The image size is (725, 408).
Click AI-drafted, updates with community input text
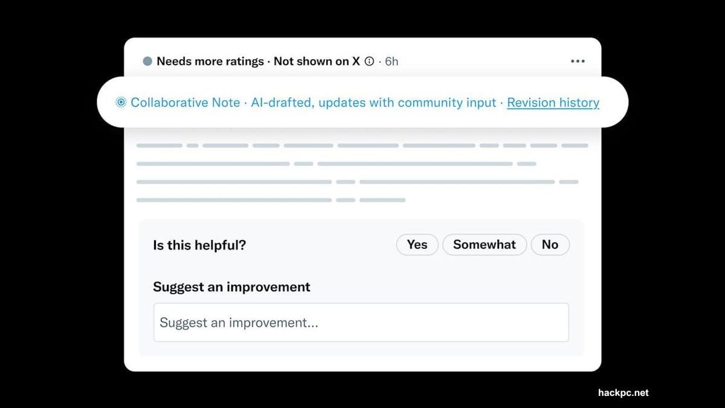pos(372,103)
